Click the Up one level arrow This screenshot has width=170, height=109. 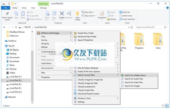pos(16,27)
